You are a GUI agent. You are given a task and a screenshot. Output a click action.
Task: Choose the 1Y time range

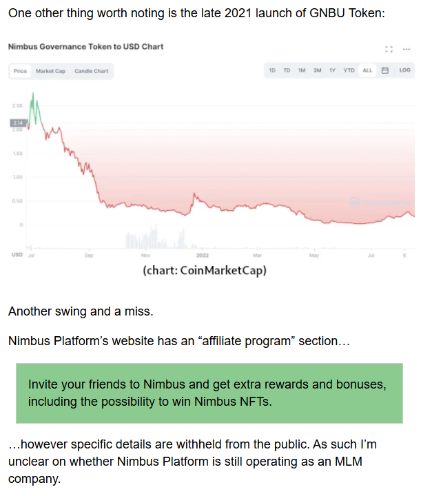(x=332, y=70)
